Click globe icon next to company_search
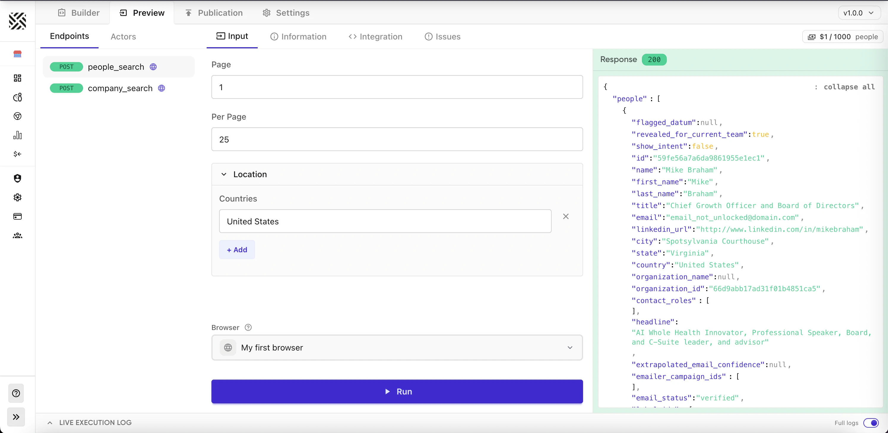Screen dimensions: 888x433 (x=162, y=88)
